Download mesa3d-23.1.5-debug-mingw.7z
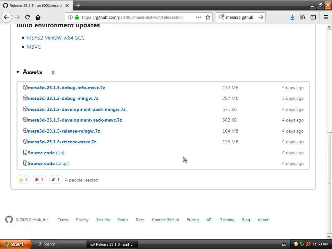The height and width of the screenshot is (249, 332). point(63,99)
